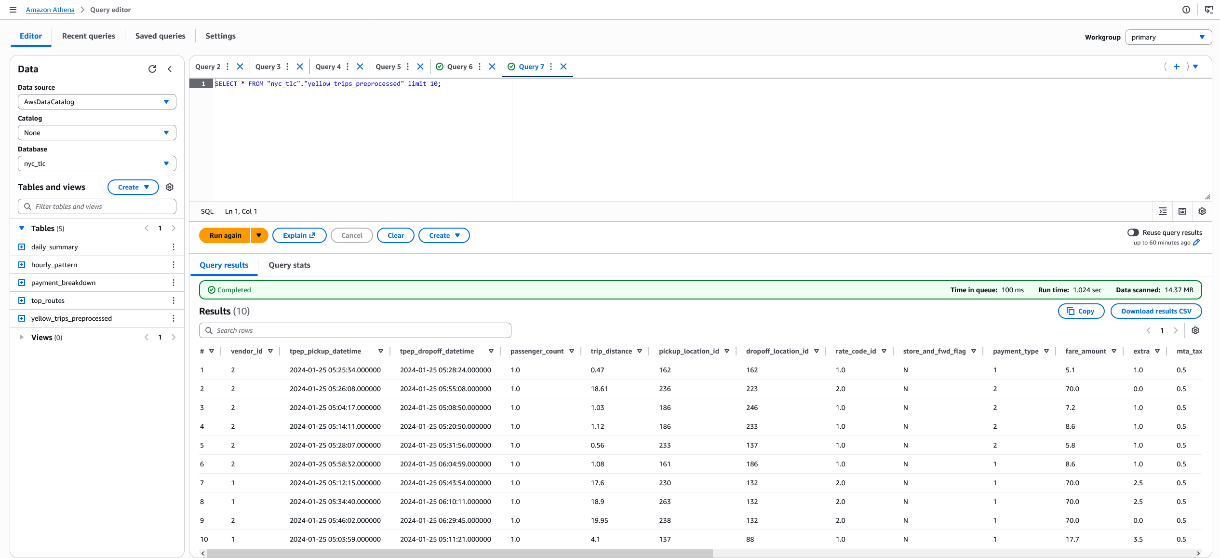Click the format query icon
This screenshot has width=1220, height=558.
click(x=1163, y=211)
